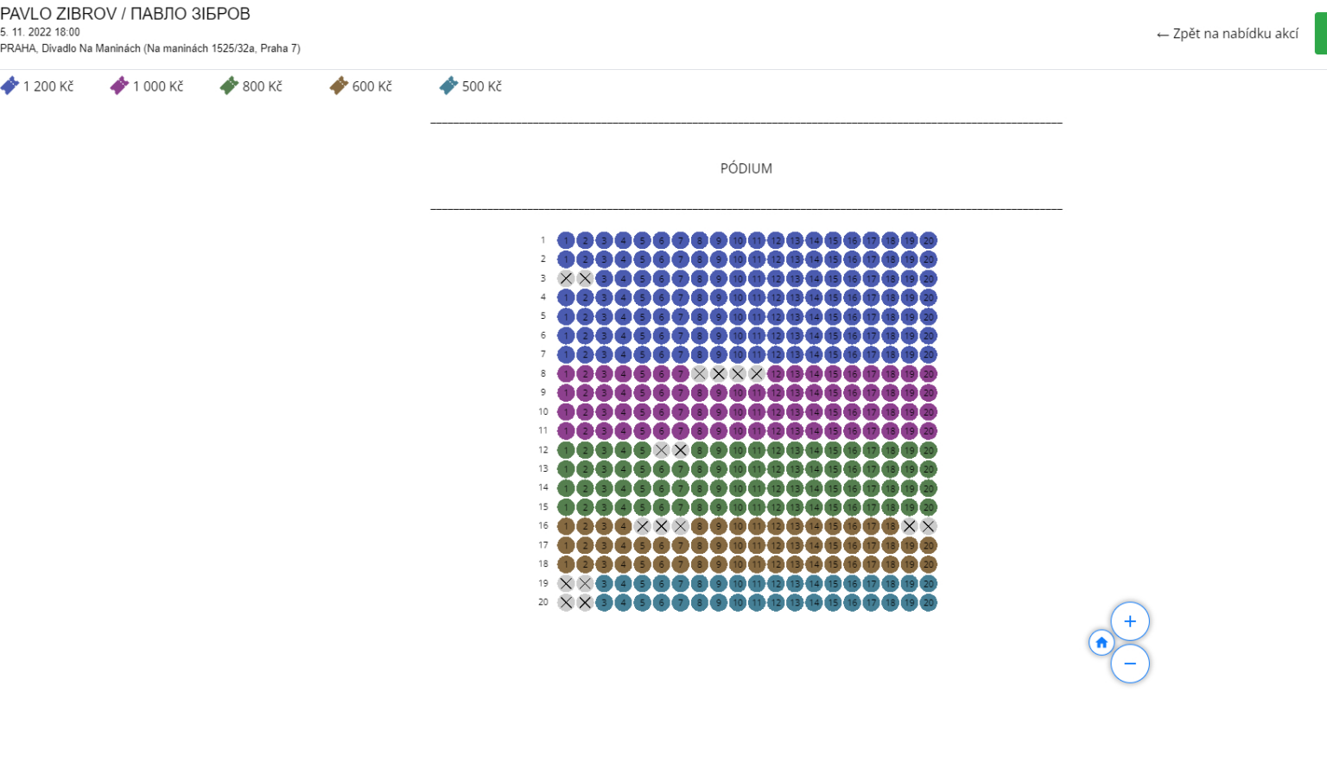Select seat 20 in row 1
1327x762 pixels.
(x=928, y=240)
